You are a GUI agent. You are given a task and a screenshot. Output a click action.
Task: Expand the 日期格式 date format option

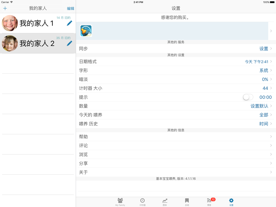(x=176, y=62)
